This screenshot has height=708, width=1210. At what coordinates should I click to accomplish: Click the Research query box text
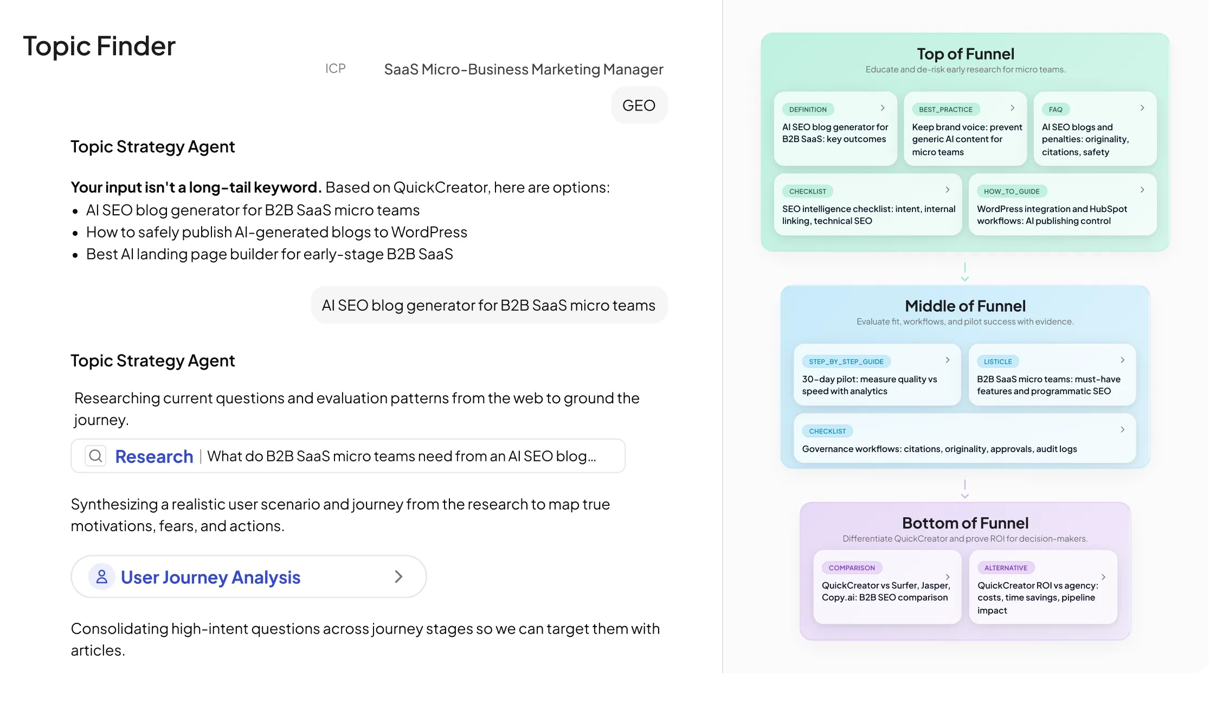[402, 456]
